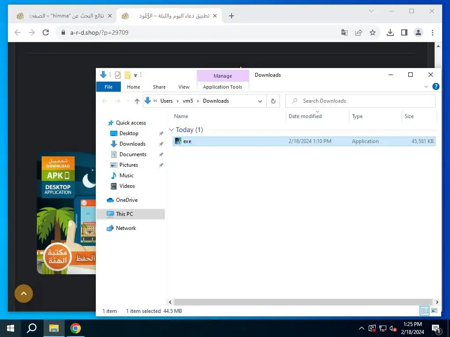Open Documents in the navigation pane

tap(133, 154)
